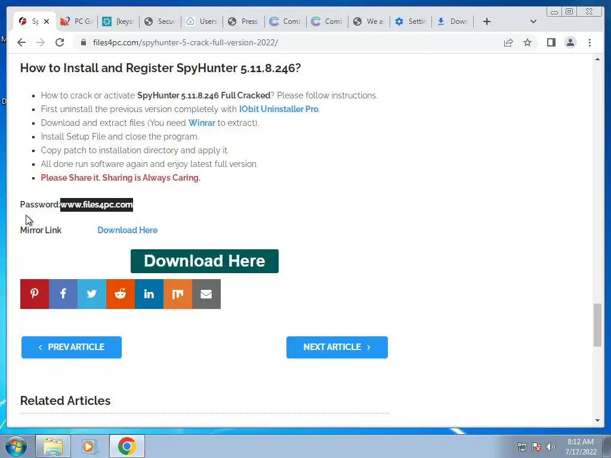Click the page scrollbar thumb
The image size is (611, 458).
tap(597, 325)
